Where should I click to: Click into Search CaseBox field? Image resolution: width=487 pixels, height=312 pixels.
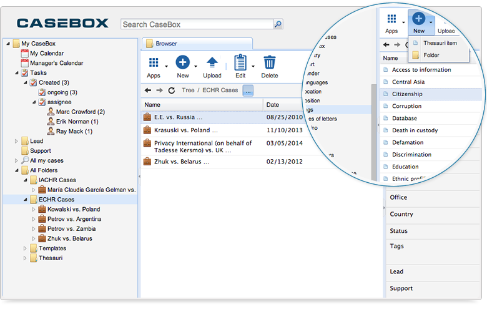(x=197, y=24)
